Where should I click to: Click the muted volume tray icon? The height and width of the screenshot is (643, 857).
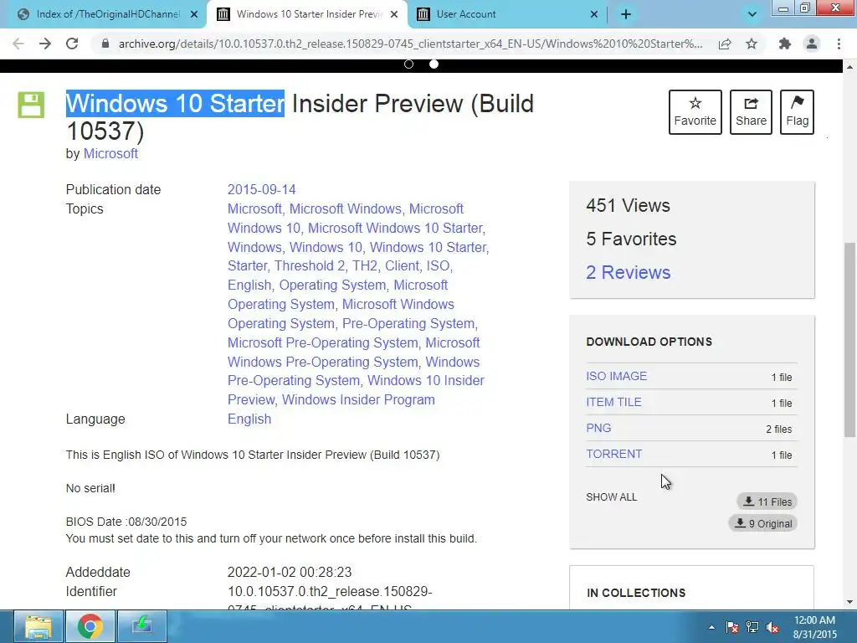(772, 627)
